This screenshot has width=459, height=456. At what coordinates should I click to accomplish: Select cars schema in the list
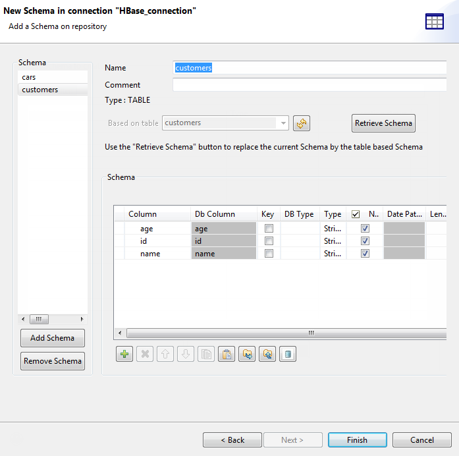53,77
